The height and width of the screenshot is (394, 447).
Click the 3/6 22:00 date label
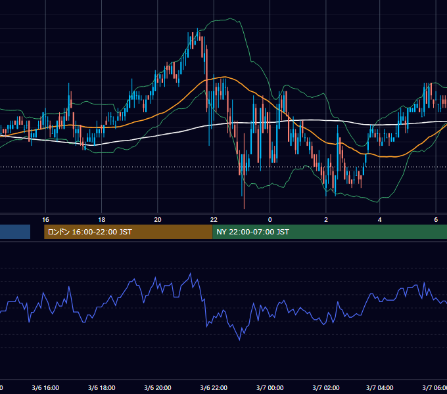coord(214,387)
